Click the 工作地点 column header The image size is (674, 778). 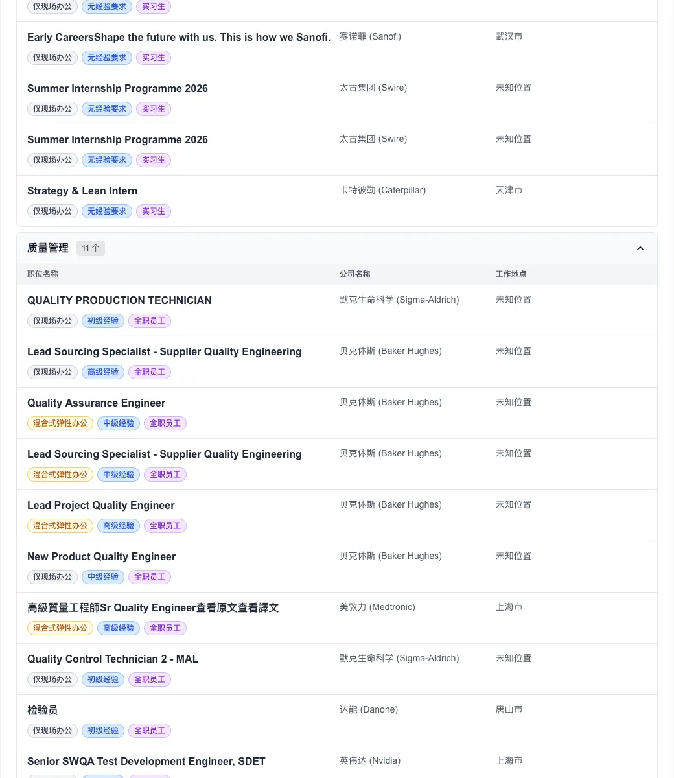(x=511, y=274)
